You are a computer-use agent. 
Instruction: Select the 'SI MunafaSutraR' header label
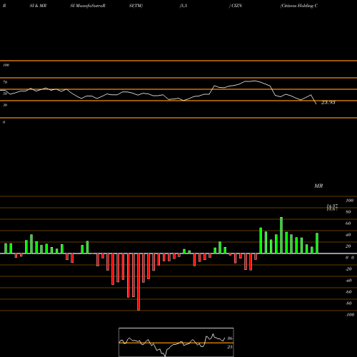[88, 6]
